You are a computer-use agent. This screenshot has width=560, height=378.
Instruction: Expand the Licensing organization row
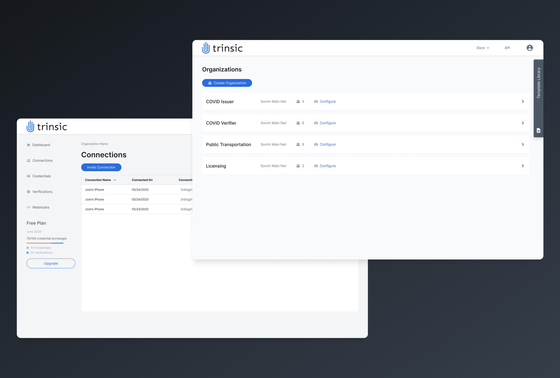pyautogui.click(x=523, y=166)
